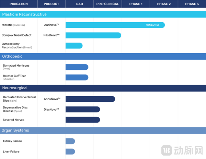Select the PRE-CLINICAL column header
Screen dimensions: 206x159
click(107, 4)
